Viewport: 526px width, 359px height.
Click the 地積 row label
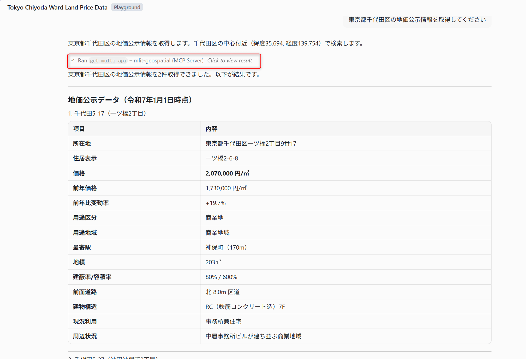coord(79,262)
